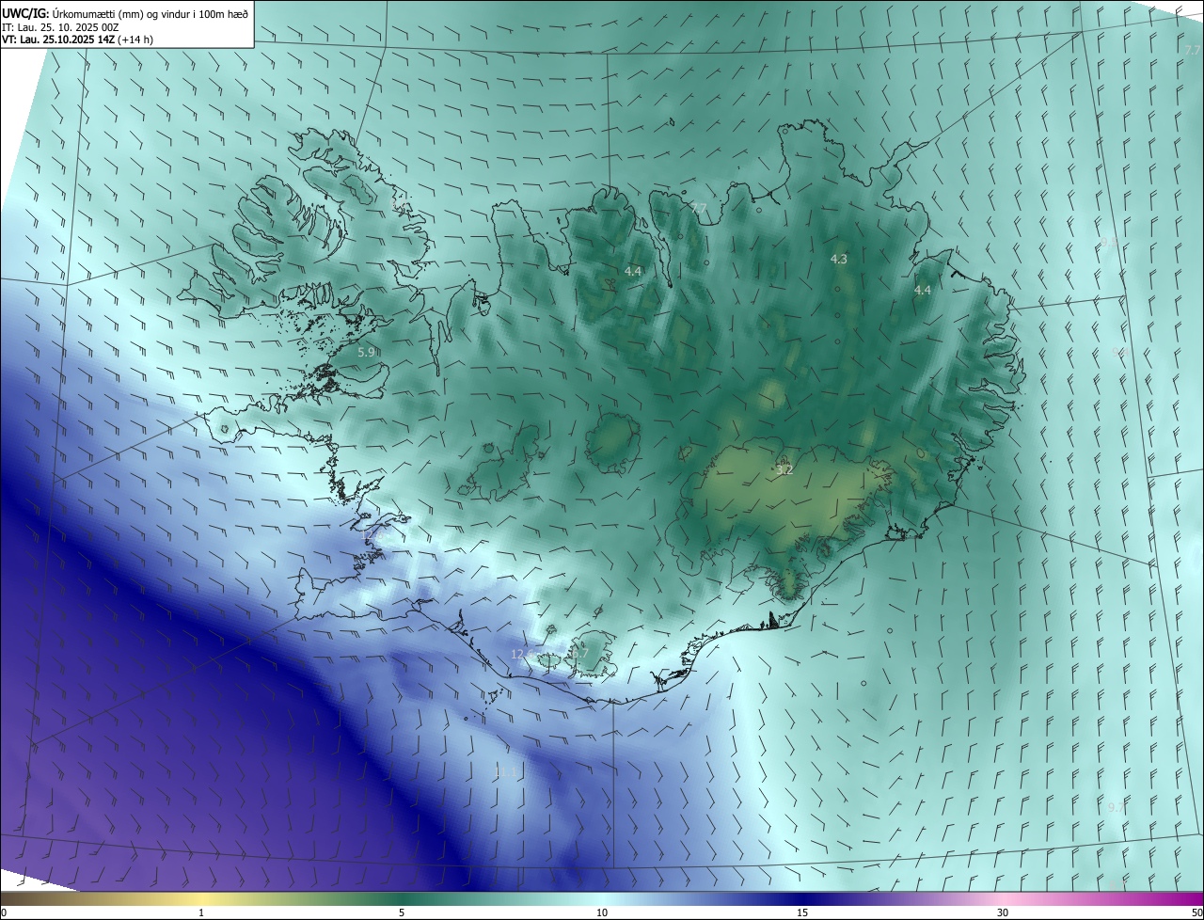Image resolution: width=1204 pixels, height=920 pixels.
Task: Click the 4.3 value on the map
Action: [x=838, y=259]
